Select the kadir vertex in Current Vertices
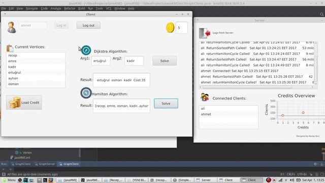The height and width of the screenshot is (183, 325). (x=36, y=67)
